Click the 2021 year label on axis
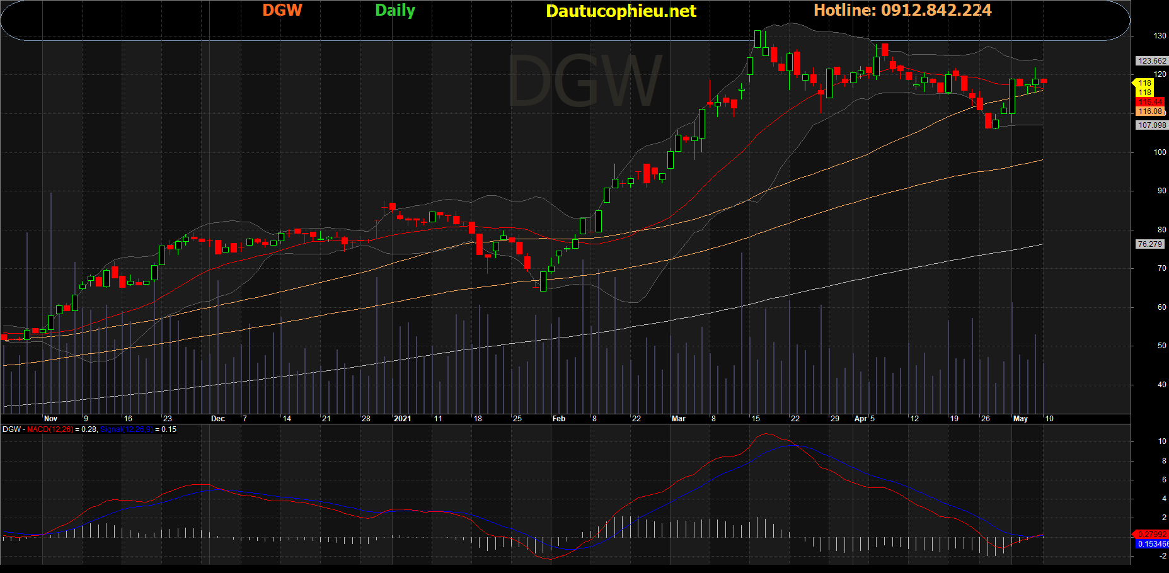Screen dimensions: 1169x573 tap(402, 419)
